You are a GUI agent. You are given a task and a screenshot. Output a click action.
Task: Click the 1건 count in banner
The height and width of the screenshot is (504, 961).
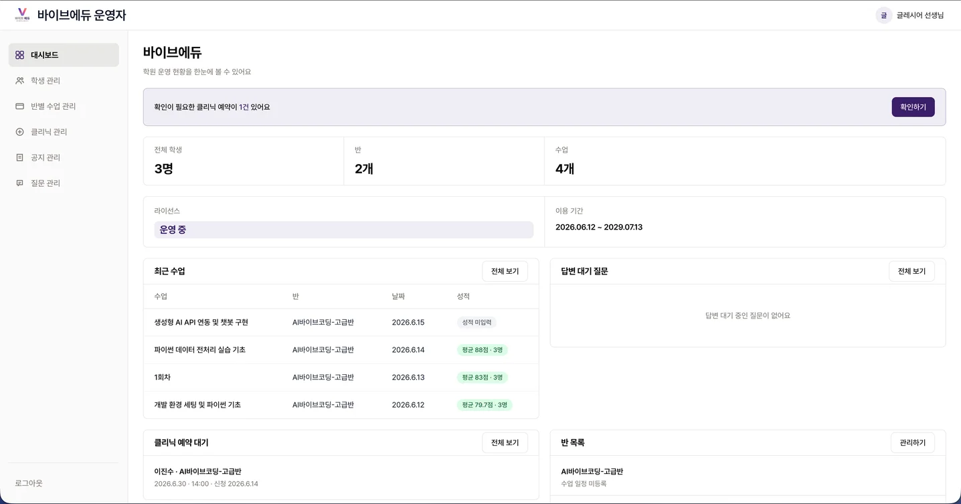pyautogui.click(x=244, y=107)
